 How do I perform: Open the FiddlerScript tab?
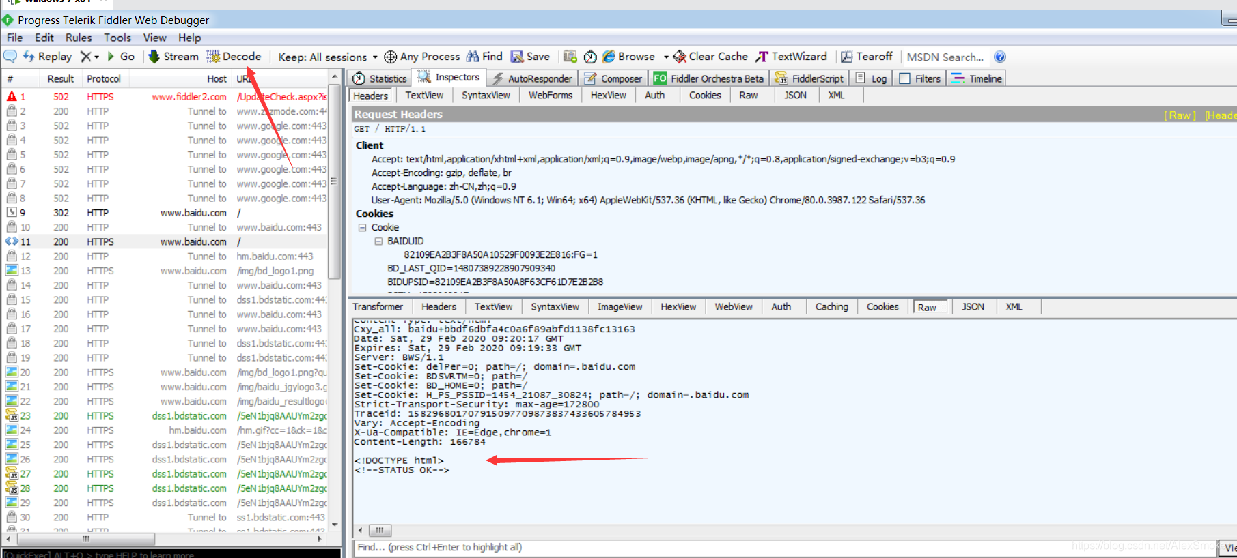[x=809, y=78]
